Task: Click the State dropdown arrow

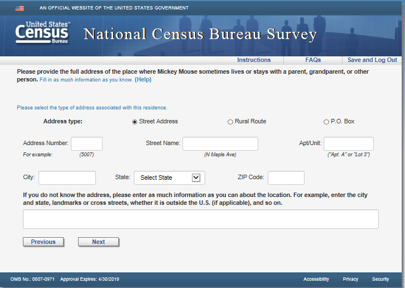Action: tap(196, 177)
